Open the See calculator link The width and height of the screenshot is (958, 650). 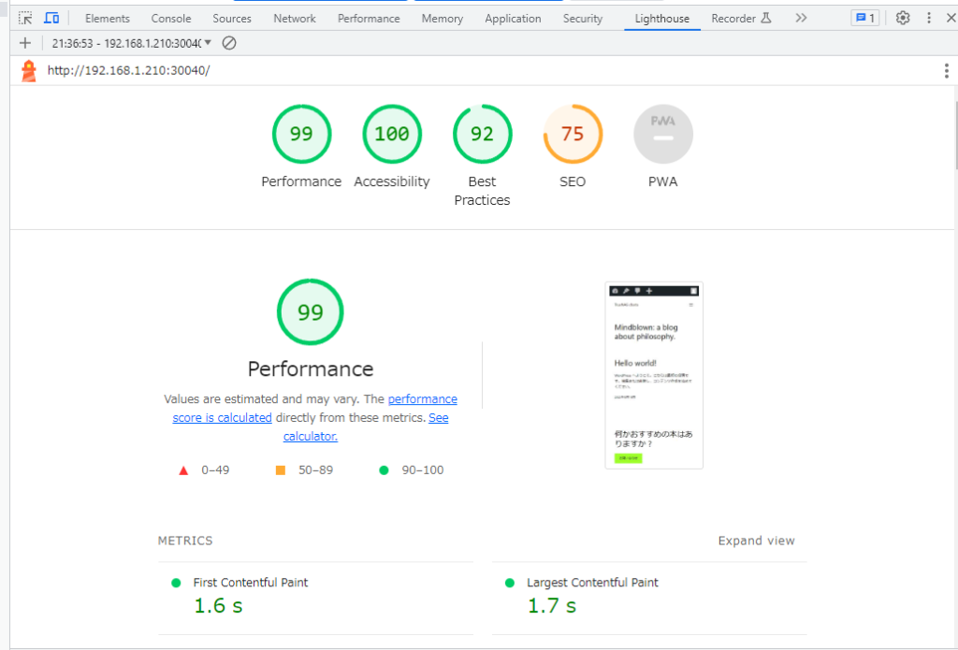[311, 436]
